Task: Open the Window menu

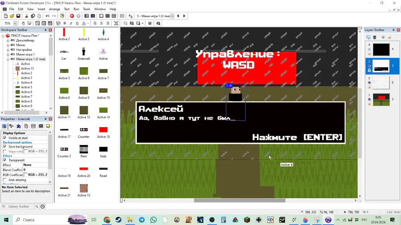Action: [x=100, y=9]
